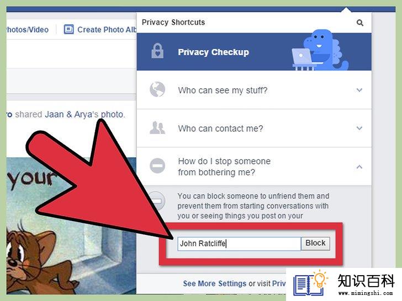The height and width of the screenshot is (301, 402).
Task: Click the two-people contact icon
Action: 157,128
